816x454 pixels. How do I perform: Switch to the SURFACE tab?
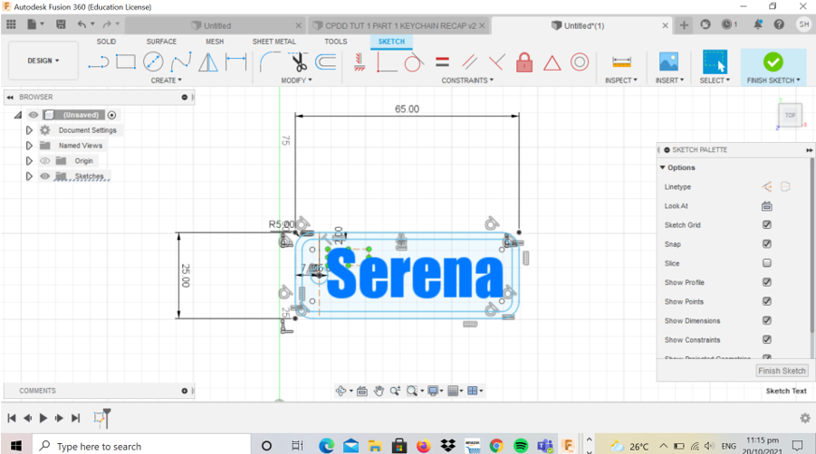161,42
